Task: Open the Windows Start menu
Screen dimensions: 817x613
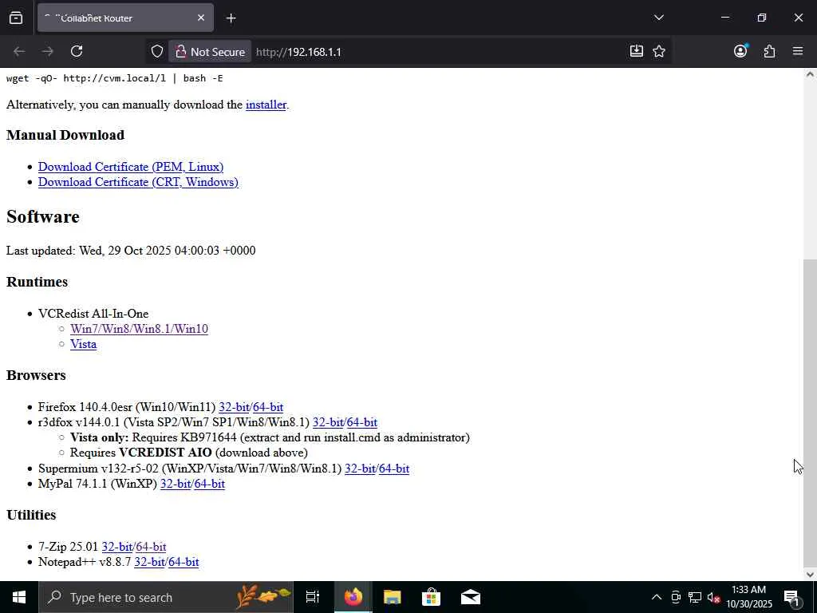Action: 19,597
